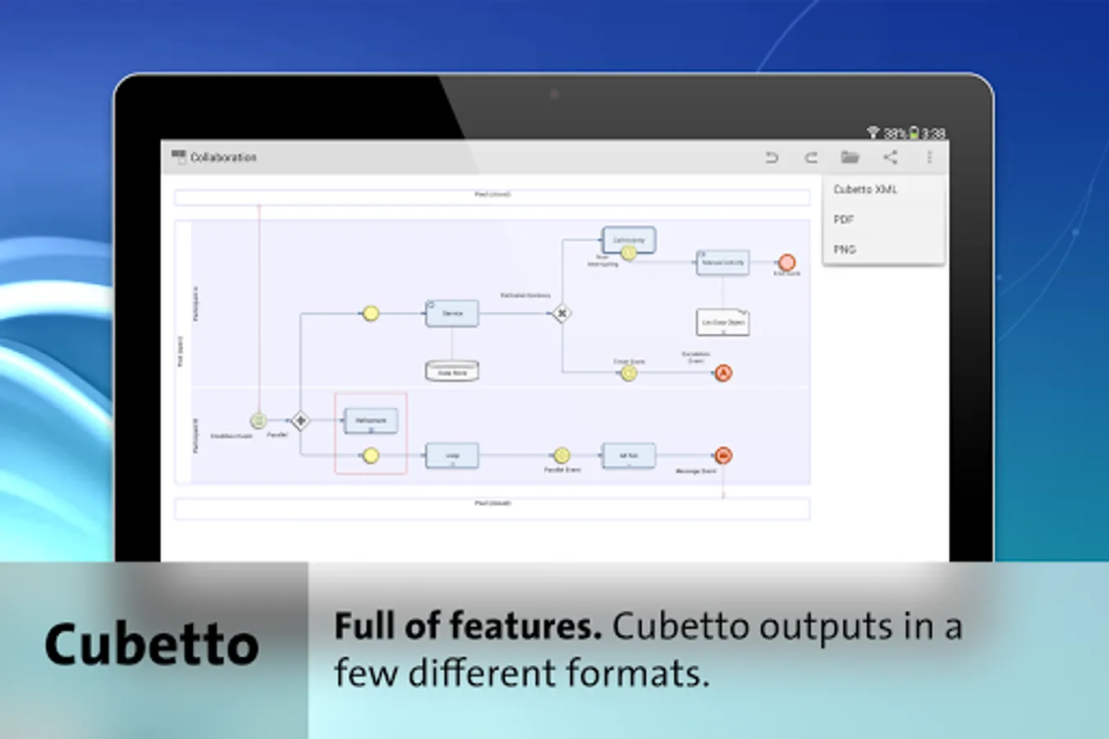Viewport: 1109px width, 739px height.
Task: Tap the Collaboration app icon
Action: [178, 157]
